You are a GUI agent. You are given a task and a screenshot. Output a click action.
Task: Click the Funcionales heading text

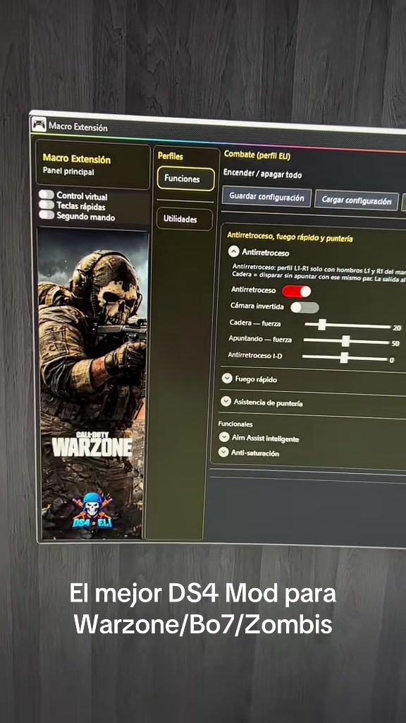coord(235,424)
